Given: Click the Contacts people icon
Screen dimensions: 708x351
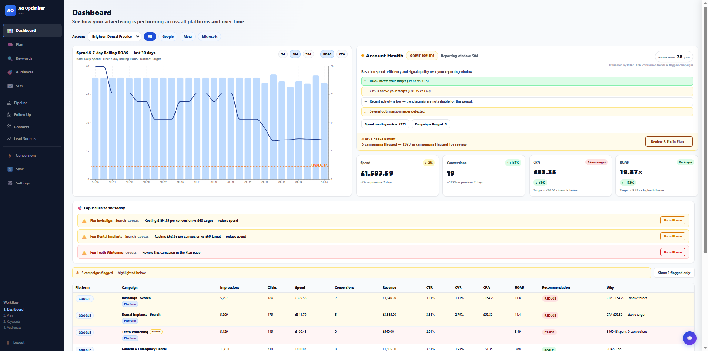Looking at the screenshot, I should [9, 127].
